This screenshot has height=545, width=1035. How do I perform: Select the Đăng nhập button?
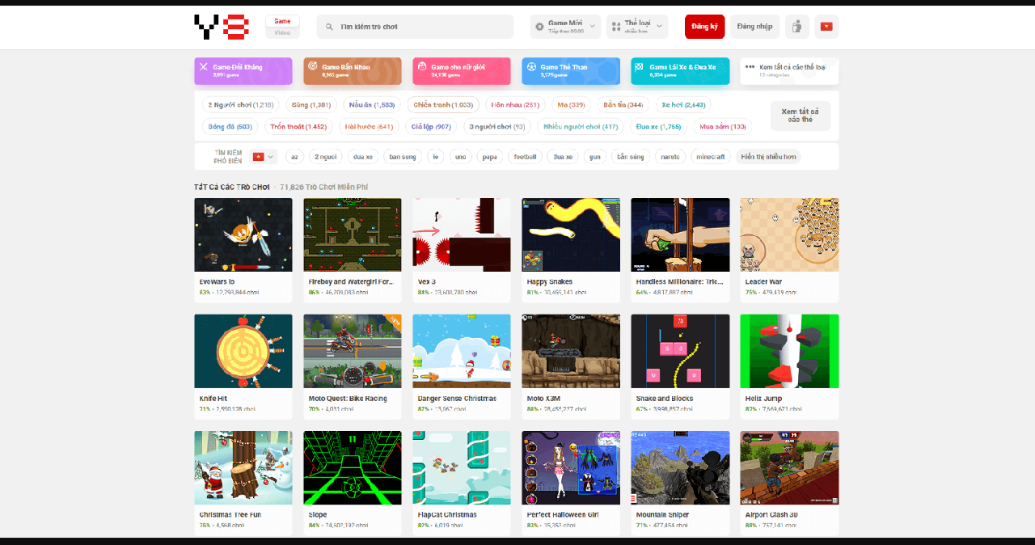(754, 26)
